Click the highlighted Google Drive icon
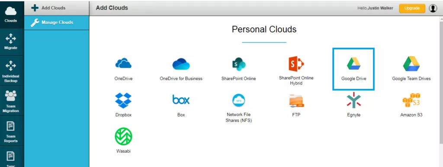443x167 pixels. (x=354, y=63)
